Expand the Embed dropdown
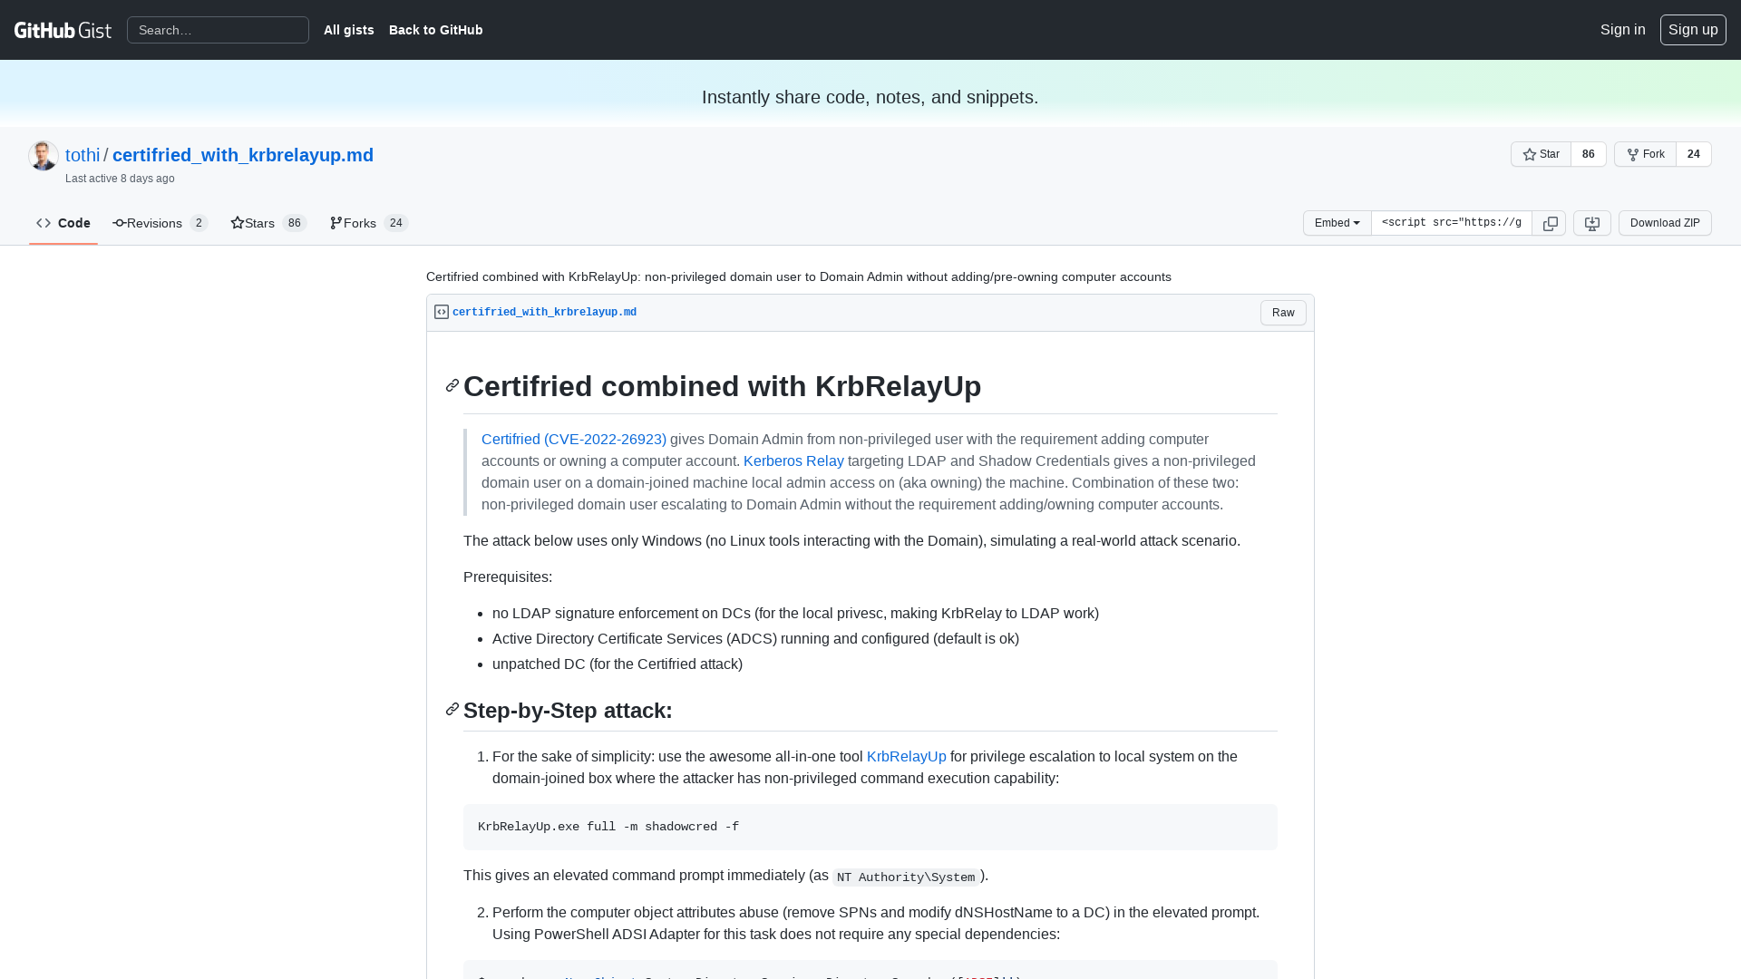 point(1337,223)
